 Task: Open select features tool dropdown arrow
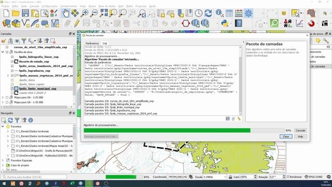coord(301,14)
